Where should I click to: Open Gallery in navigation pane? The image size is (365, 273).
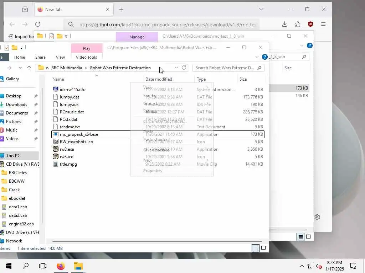point(12,79)
